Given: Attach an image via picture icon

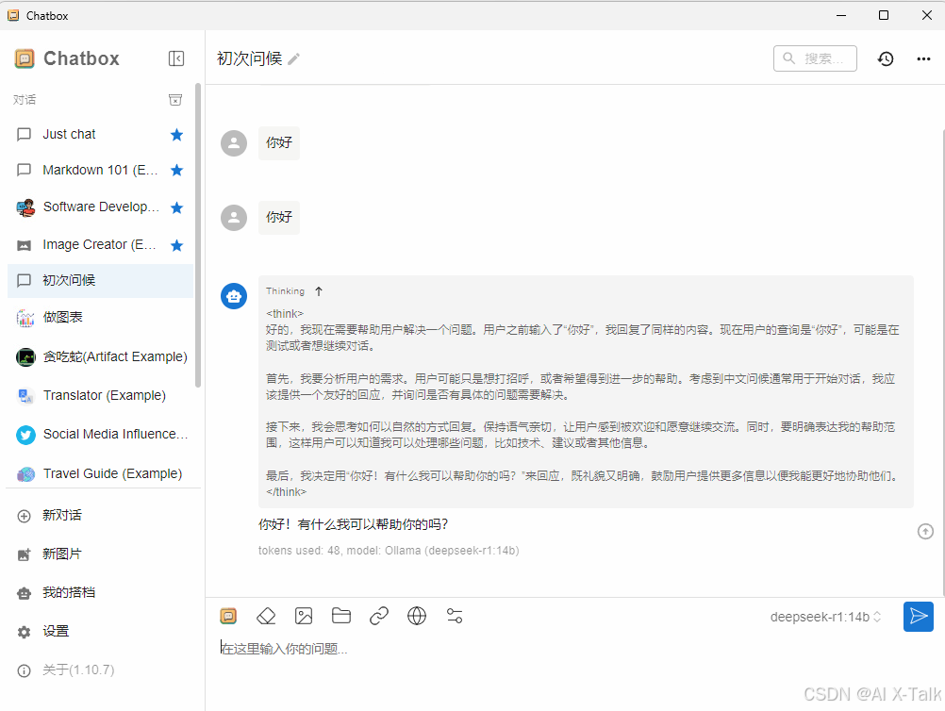Looking at the screenshot, I should pos(304,616).
